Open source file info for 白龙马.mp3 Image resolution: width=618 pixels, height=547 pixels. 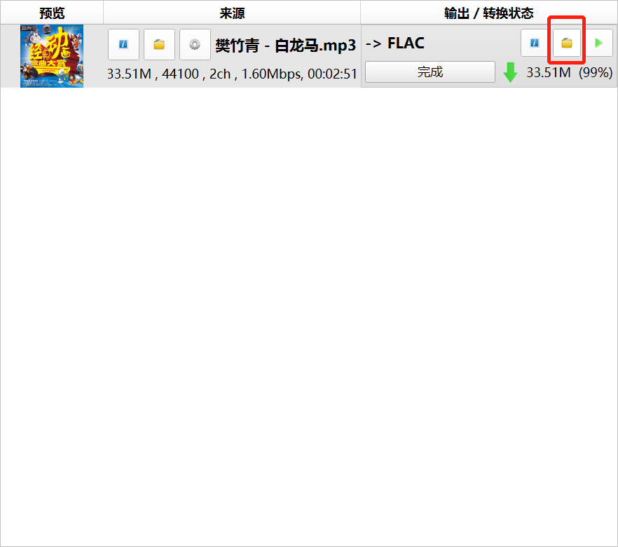[x=123, y=44]
